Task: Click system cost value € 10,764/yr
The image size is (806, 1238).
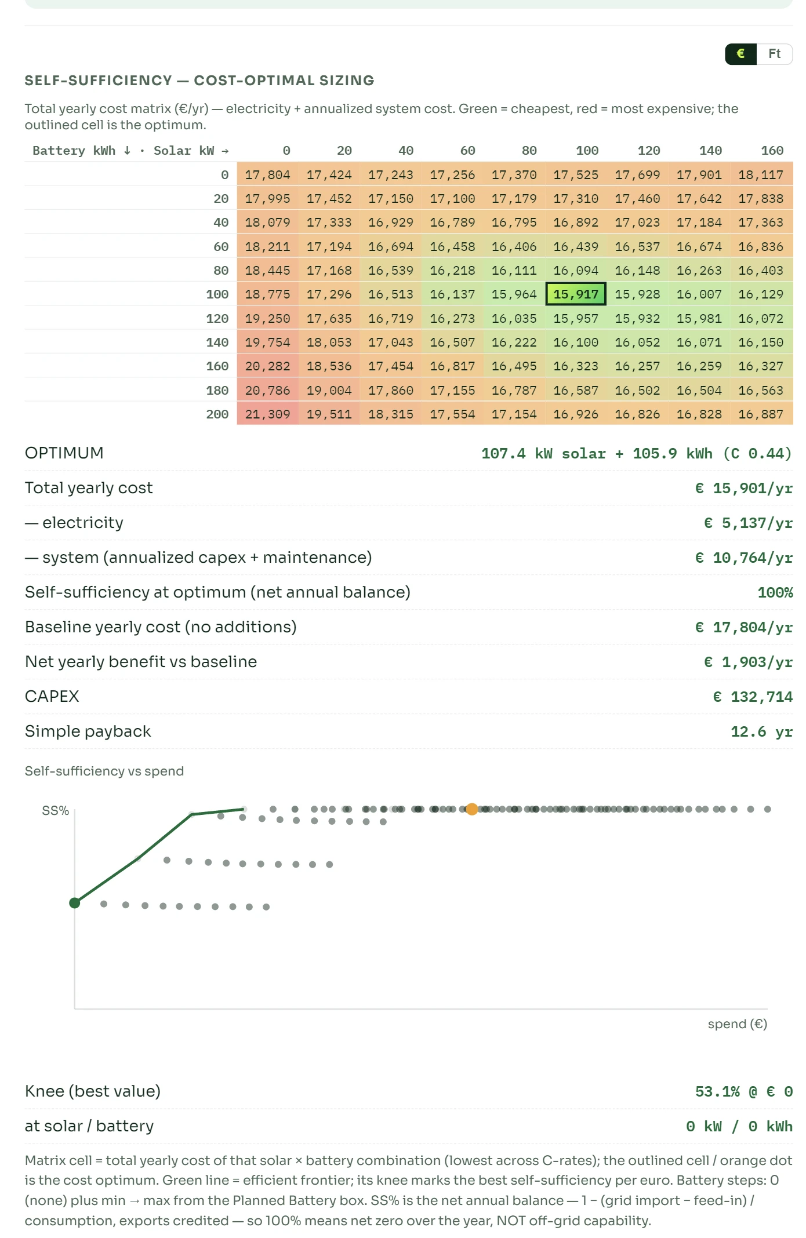Action: (744, 558)
